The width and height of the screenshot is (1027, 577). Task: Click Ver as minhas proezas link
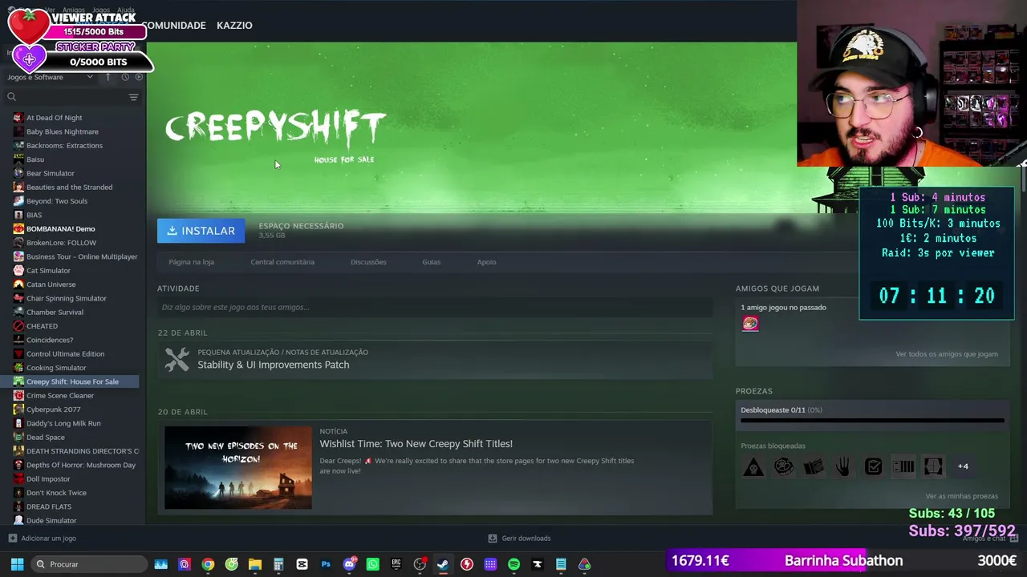(961, 496)
